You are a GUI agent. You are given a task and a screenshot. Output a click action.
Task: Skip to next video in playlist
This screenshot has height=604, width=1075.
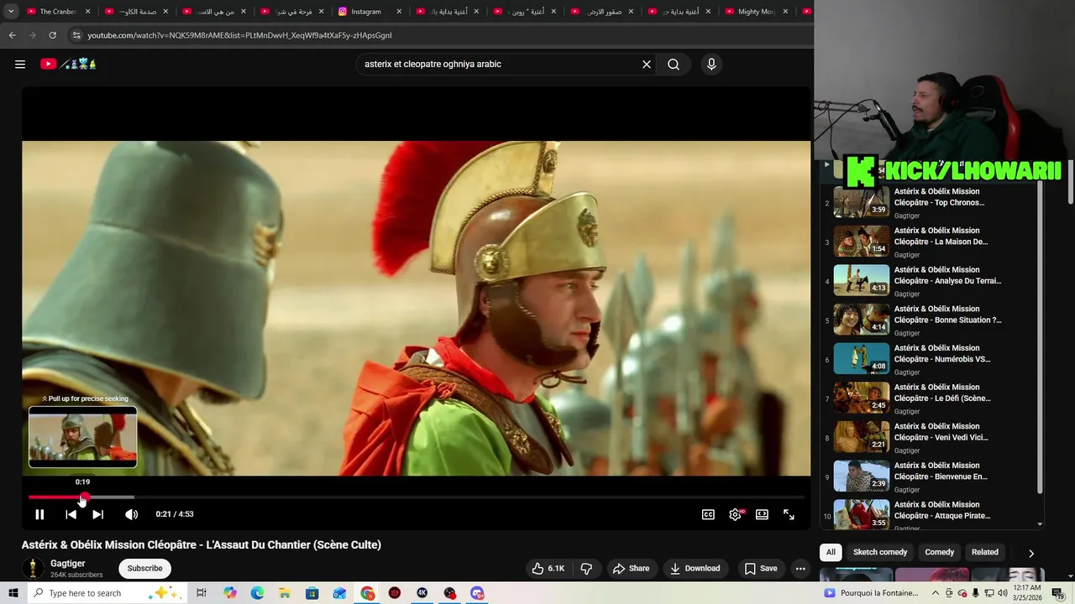(97, 514)
